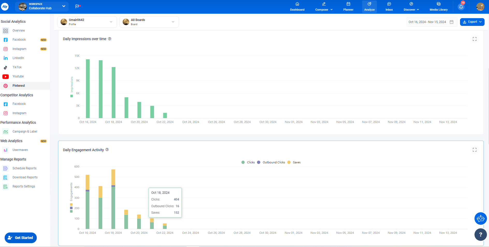The height and width of the screenshot is (247, 489).
Task: Click the TikTok sidebar icon
Action: (x=5, y=67)
